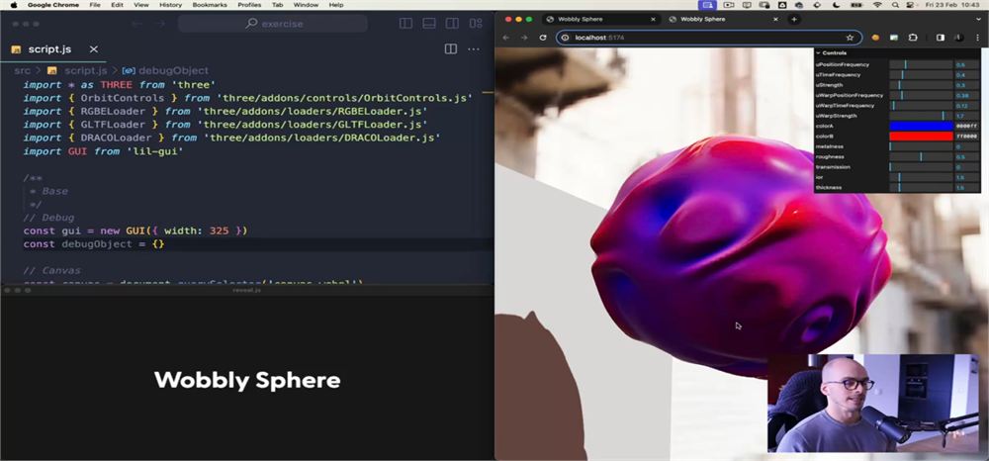Adjust the uStrength slider
Image resolution: width=989 pixels, height=461 pixels.
(921, 85)
